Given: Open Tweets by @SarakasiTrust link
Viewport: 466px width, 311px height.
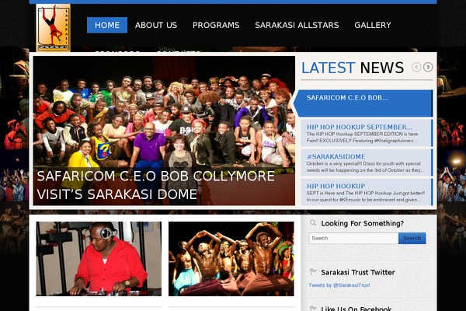Looking at the screenshot, I should pos(339,285).
